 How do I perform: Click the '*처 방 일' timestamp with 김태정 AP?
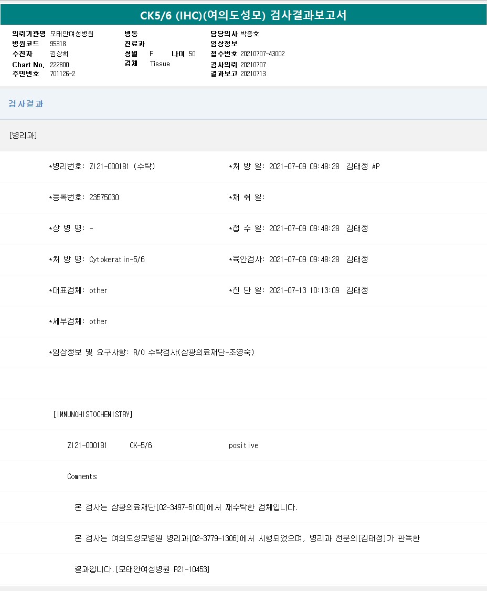(x=304, y=166)
